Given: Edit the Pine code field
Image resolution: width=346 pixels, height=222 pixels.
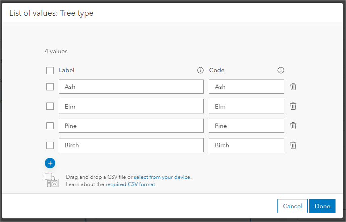Looking at the screenshot, I should click(246, 126).
